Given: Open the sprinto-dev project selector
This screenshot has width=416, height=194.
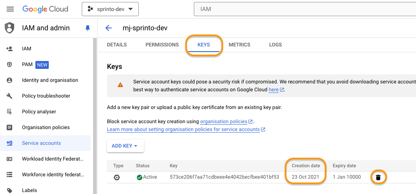Looking at the screenshot, I should click(x=110, y=9).
